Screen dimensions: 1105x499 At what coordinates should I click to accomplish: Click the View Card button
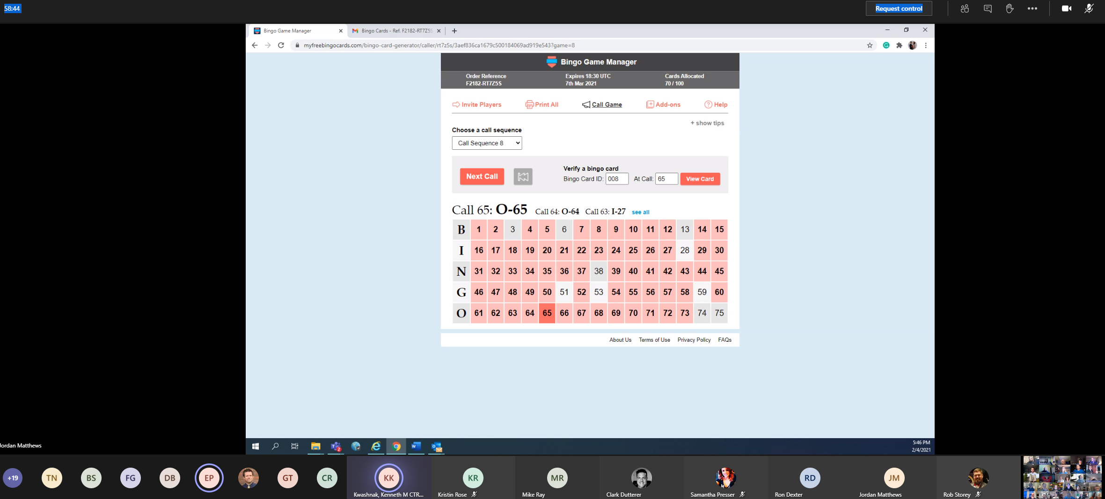700,179
